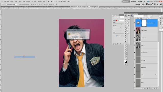Switch to the History tab
163x92 pixels.
point(140,14)
